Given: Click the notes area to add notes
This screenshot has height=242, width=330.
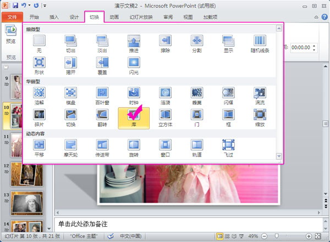Looking at the screenshot, I should [x=187, y=224].
